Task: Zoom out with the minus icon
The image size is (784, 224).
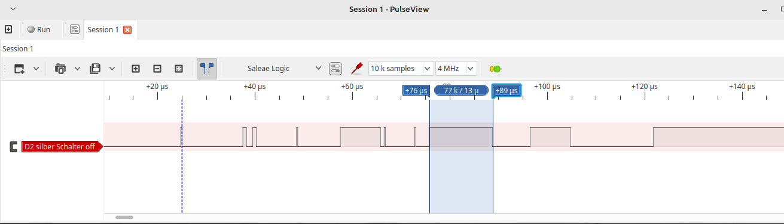Action: tap(157, 69)
